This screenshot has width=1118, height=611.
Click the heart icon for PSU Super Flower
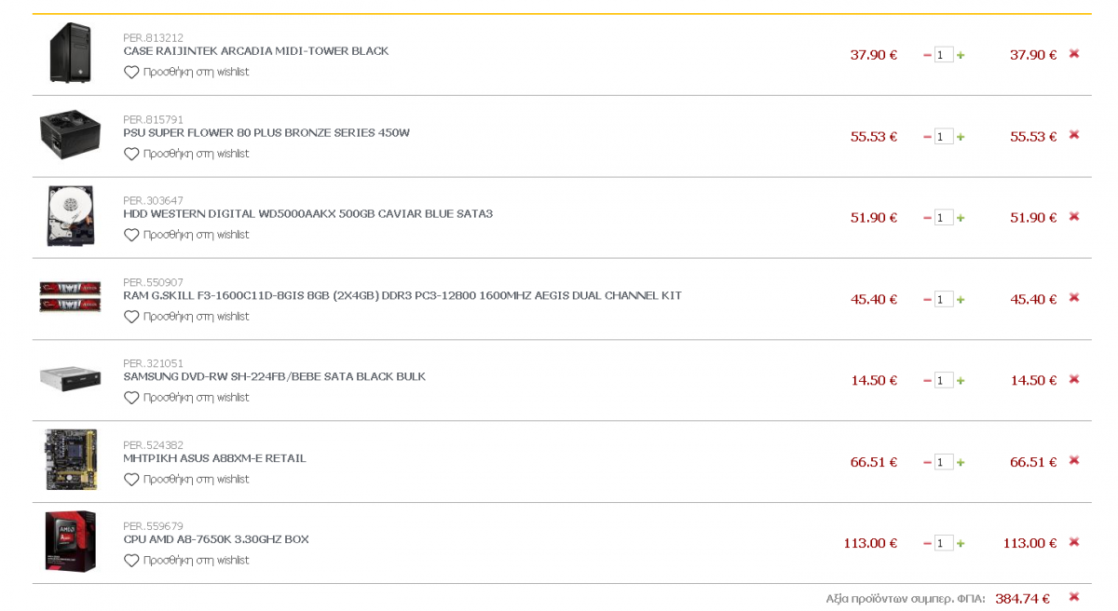click(131, 154)
